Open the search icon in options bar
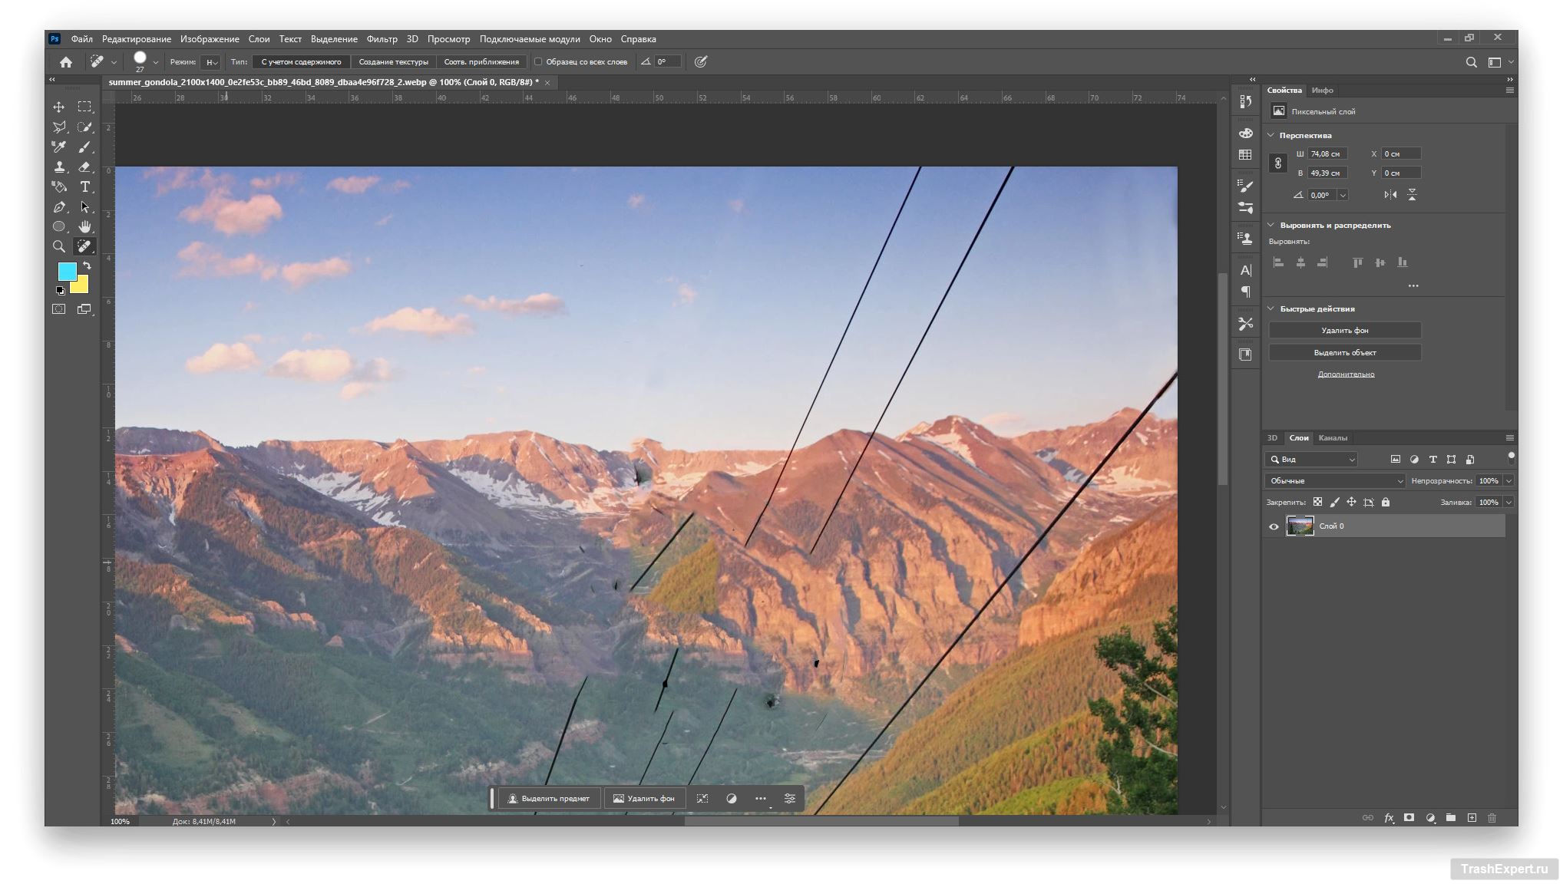The image size is (1563, 884). click(1471, 62)
